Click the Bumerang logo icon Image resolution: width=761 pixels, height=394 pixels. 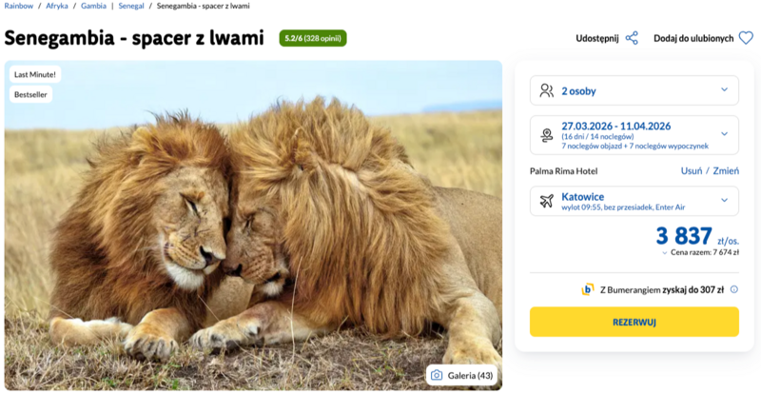[x=588, y=289]
